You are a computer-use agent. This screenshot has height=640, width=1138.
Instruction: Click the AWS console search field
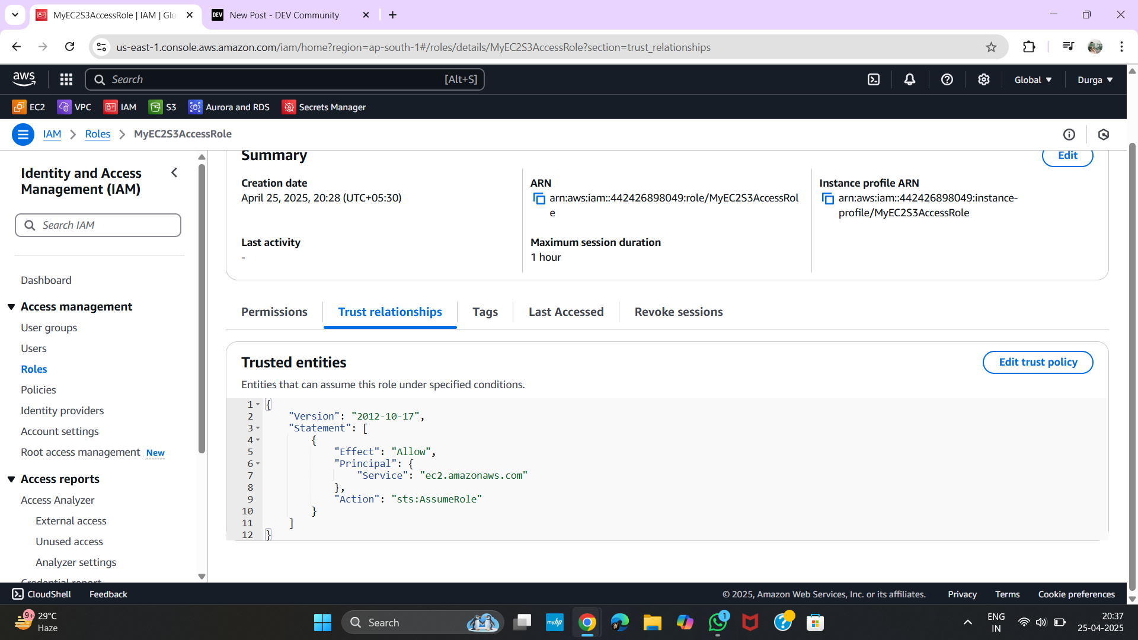[x=284, y=79]
